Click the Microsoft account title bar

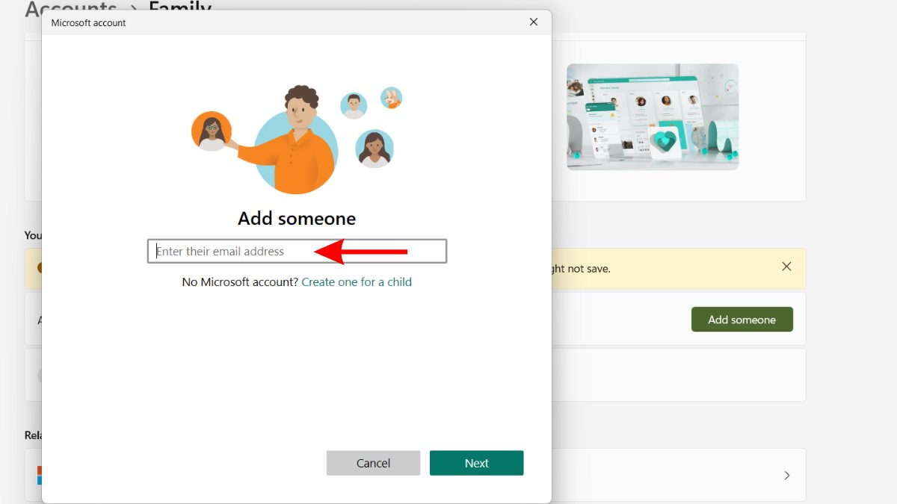click(284, 22)
